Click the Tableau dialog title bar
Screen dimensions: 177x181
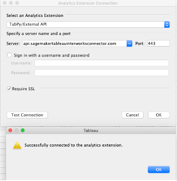[x=91, y=130]
